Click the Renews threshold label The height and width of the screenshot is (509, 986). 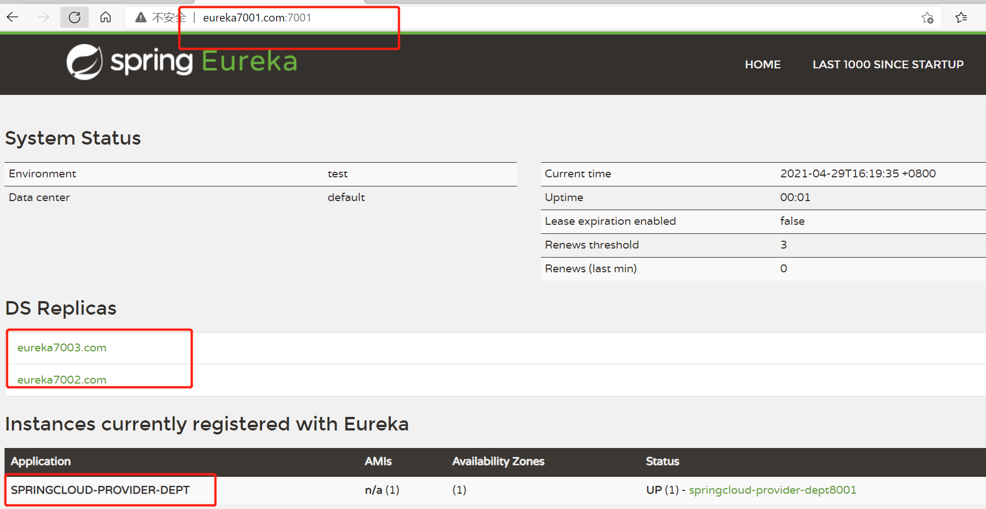coord(592,245)
